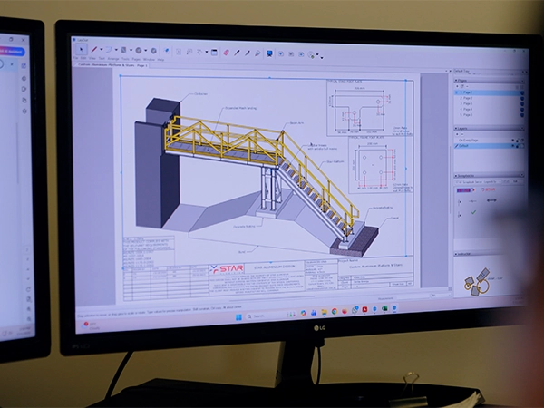Pick the double arrow scrapbook item
The width and height of the screenshot is (544, 408).
(x=491, y=200)
